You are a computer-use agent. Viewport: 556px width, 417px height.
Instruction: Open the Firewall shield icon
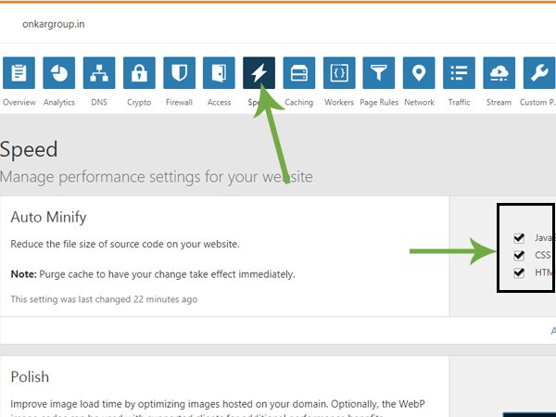tap(179, 72)
